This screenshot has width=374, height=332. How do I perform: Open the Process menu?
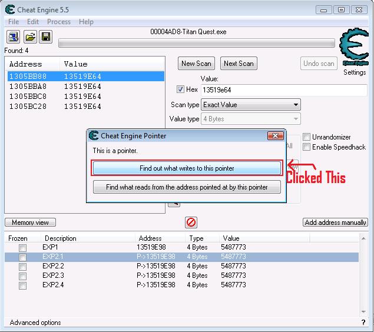[x=59, y=22]
